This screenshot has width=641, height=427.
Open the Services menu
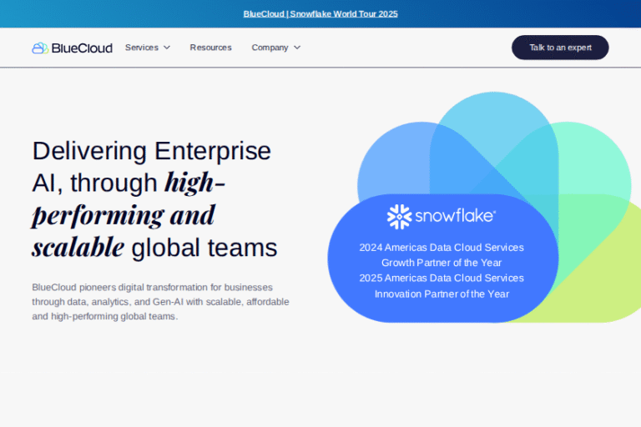click(x=142, y=48)
